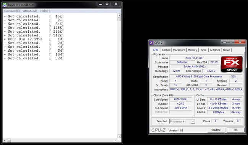Click the Max TDP value '211 W'

(x=214, y=62)
